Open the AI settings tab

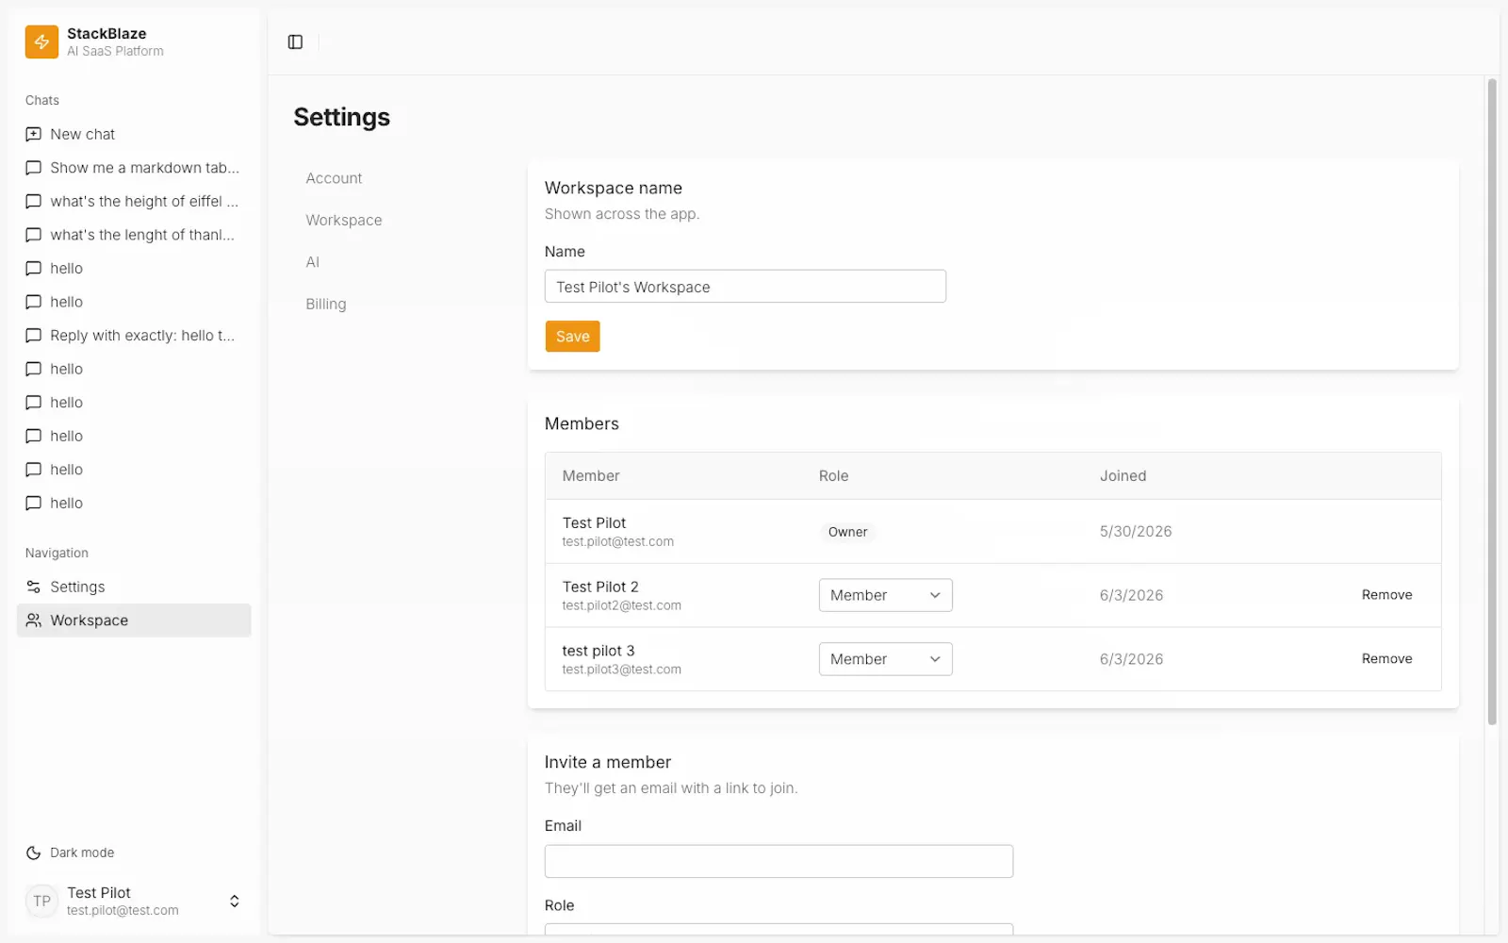[312, 262]
